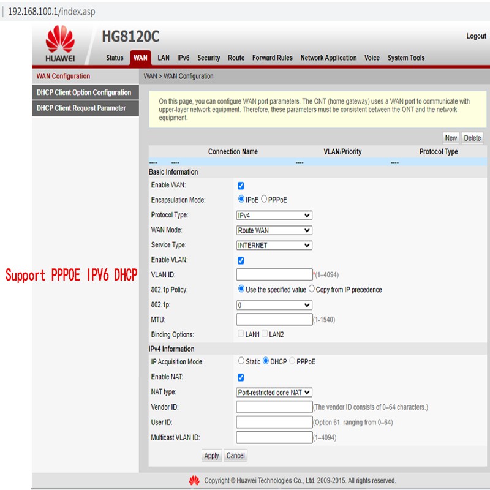The height and width of the screenshot is (490, 490).
Task: Click the Delete connection button
Action: [472, 138]
